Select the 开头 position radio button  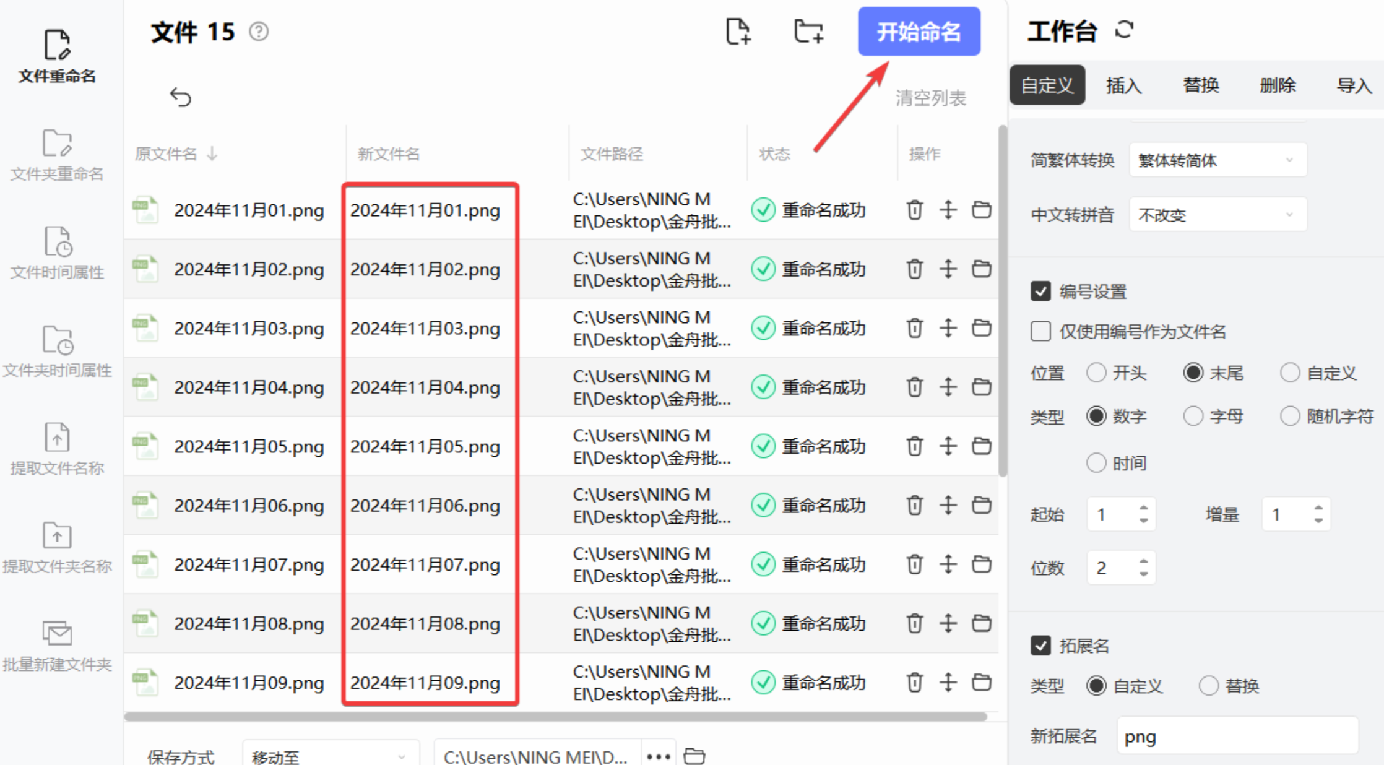point(1096,373)
